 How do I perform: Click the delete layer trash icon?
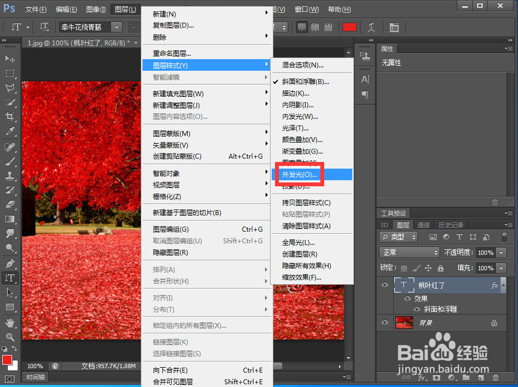click(x=495, y=378)
